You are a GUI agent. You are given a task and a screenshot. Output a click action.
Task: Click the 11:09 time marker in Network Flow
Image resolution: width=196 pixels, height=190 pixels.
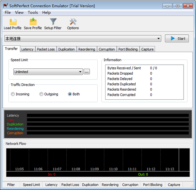point(94,169)
